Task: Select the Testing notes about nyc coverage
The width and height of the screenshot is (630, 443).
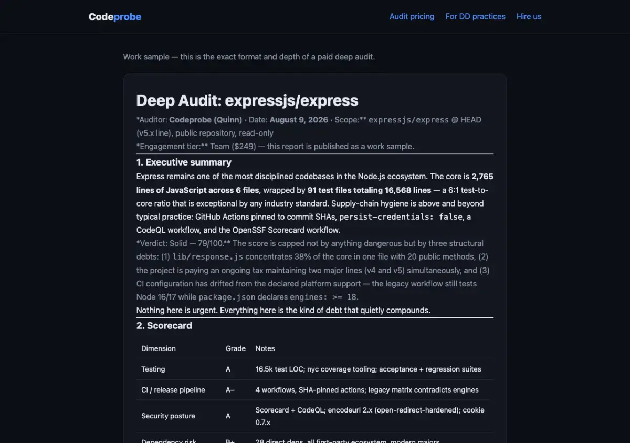Action: [368, 369]
